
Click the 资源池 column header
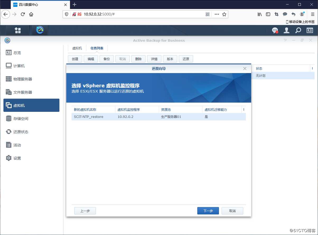(x=180, y=109)
